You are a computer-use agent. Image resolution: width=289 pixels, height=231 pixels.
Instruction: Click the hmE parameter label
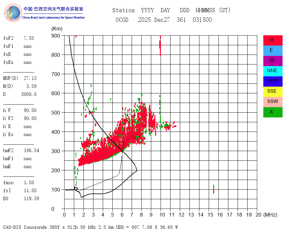(x=7, y=167)
